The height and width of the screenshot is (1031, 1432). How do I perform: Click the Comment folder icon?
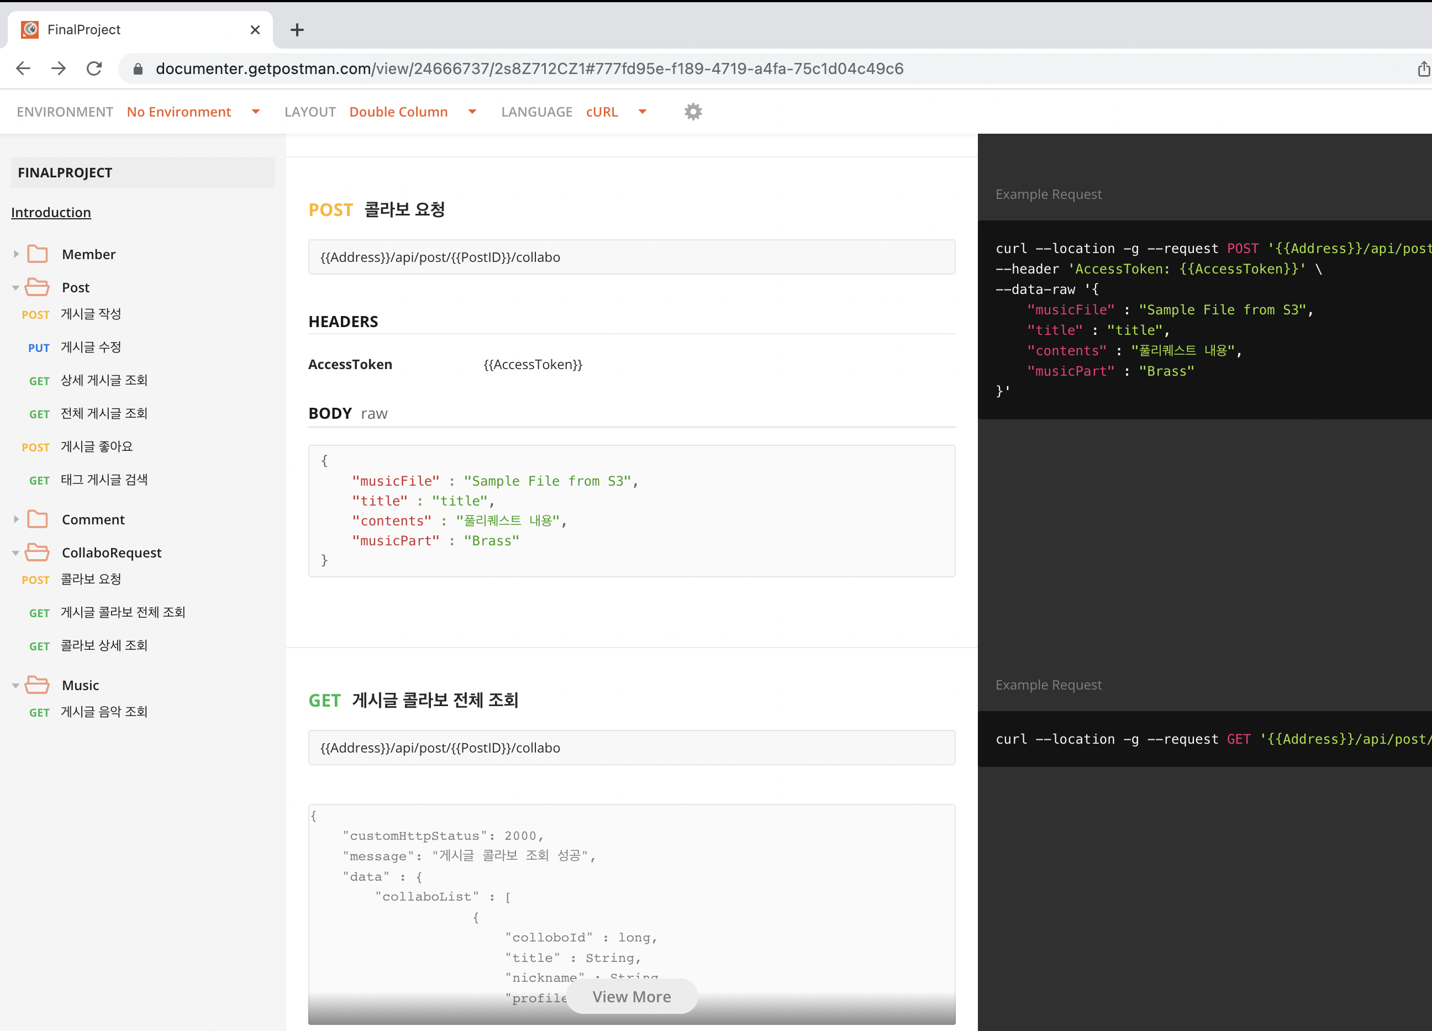coord(37,519)
